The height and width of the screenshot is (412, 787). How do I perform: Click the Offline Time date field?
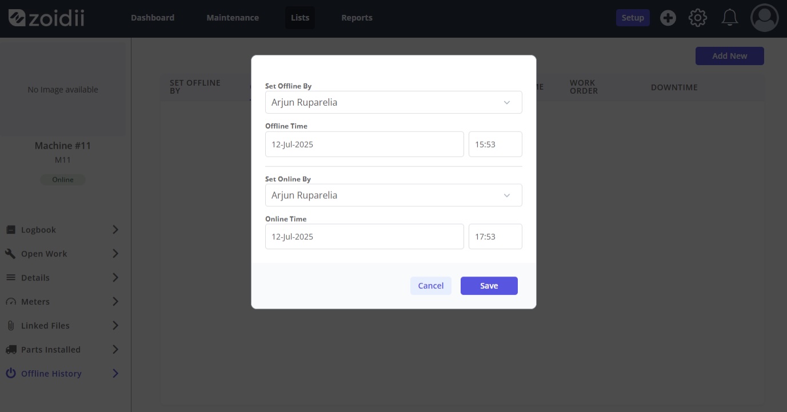coord(364,145)
